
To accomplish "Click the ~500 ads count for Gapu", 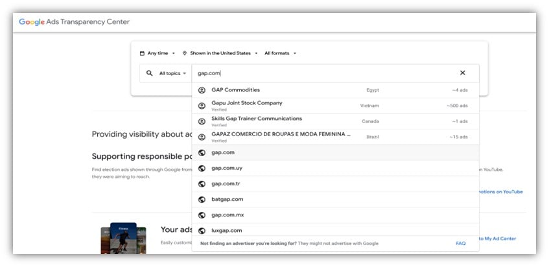I will (457, 106).
